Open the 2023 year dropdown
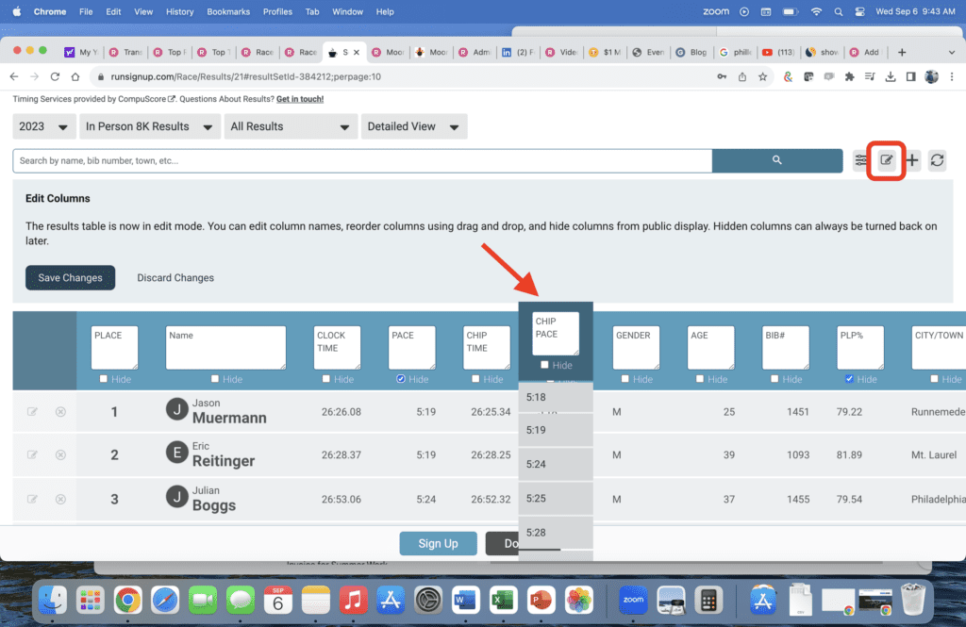This screenshot has height=627, width=966. click(x=43, y=126)
